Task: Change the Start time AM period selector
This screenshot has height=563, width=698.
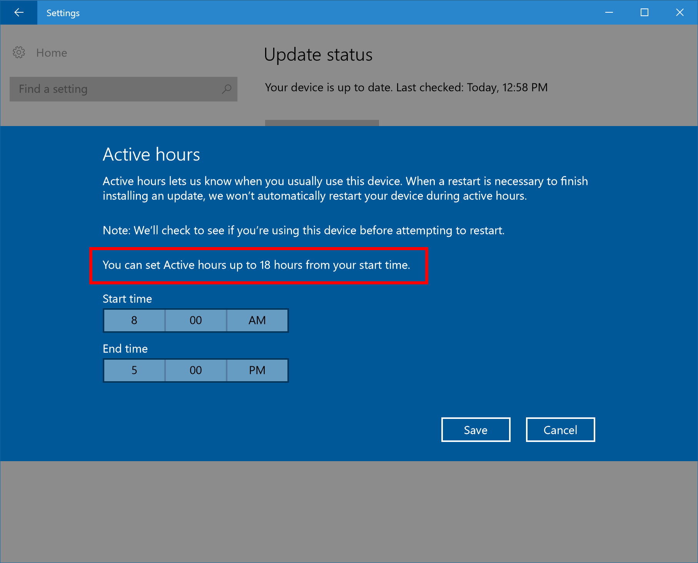Action: tap(257, 321)
